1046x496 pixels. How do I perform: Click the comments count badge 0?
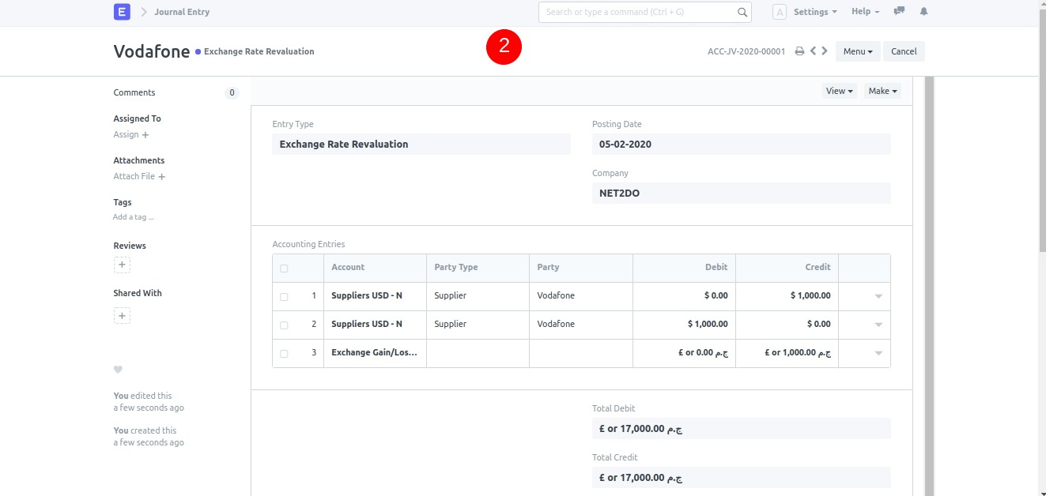tap(232, 92)
